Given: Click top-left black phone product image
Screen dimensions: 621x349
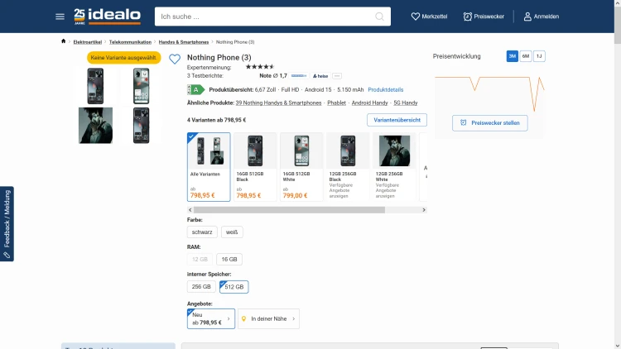Looking at the screenshot, I should 95,86.
